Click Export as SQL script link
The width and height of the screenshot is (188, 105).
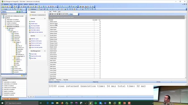(36, 56)
